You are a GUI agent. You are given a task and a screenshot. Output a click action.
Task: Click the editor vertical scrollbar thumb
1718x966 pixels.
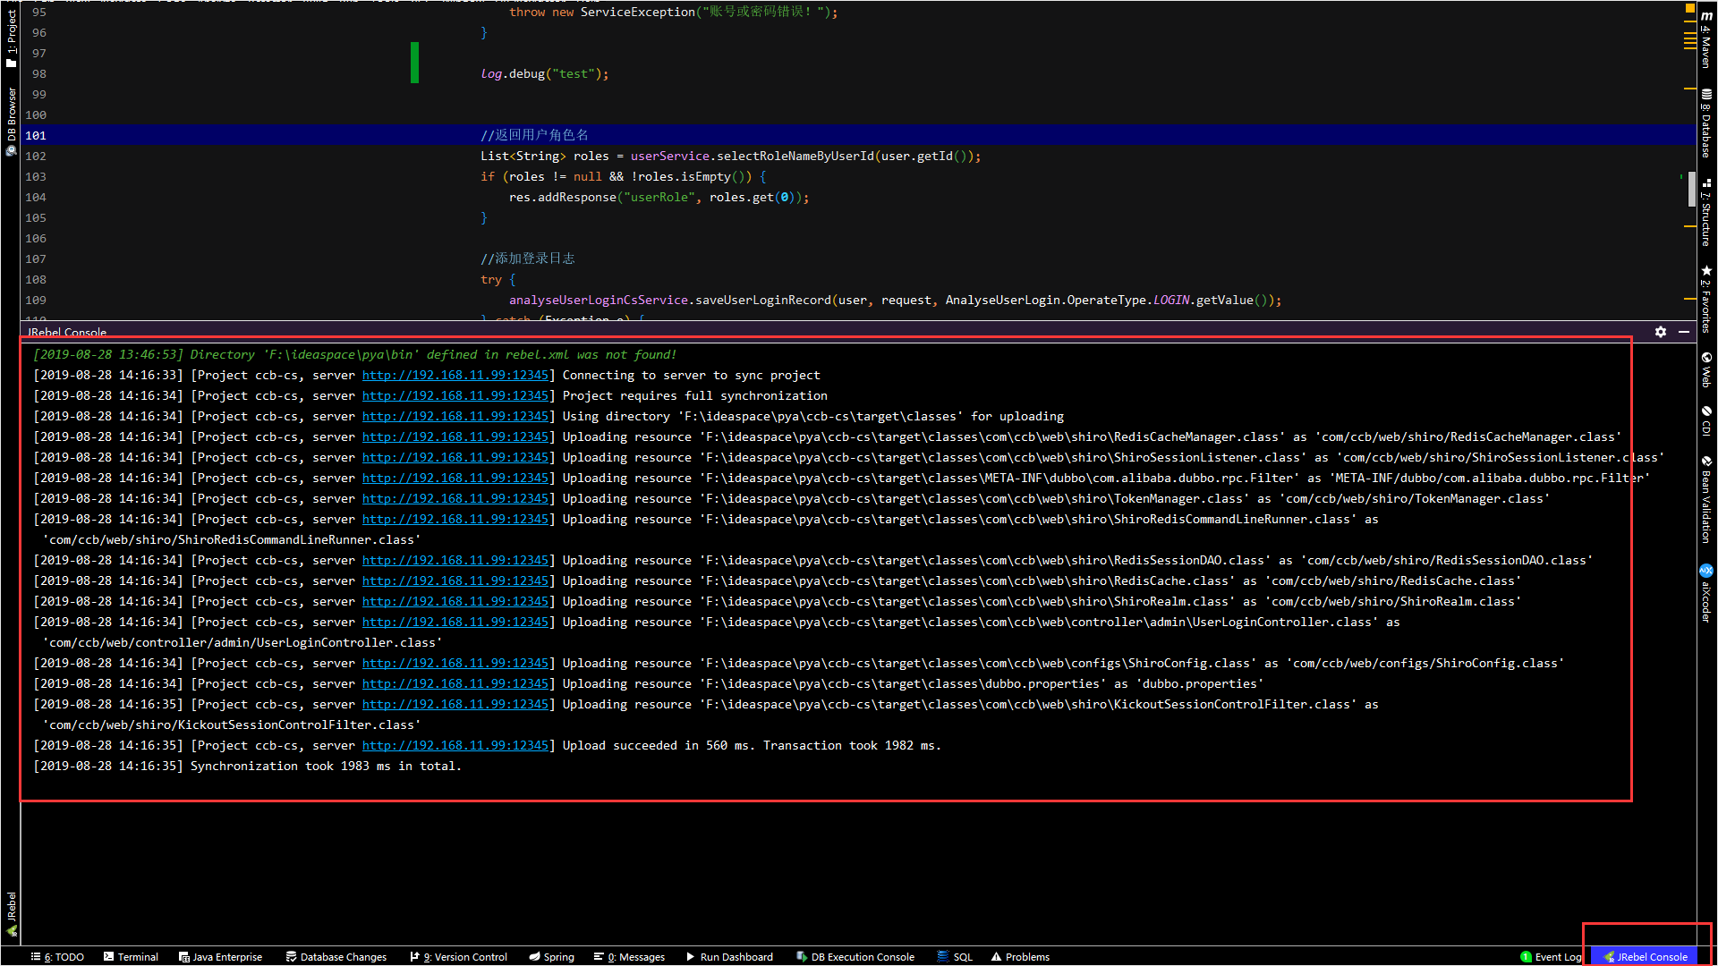tap(1691, 190)
